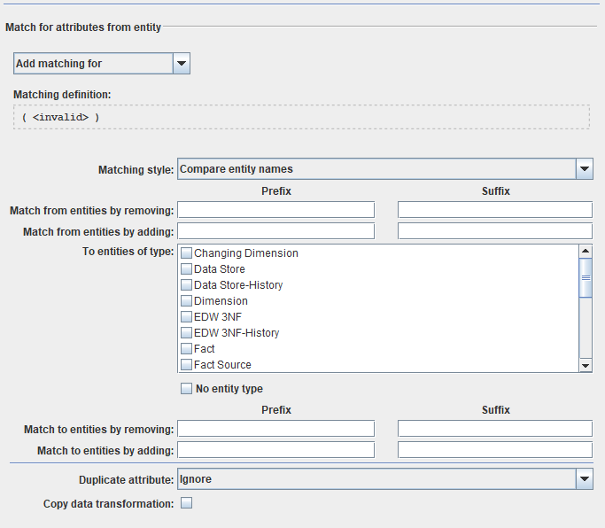The width and height of the screenshot is (605, 528).
Task: Click prefix field for match to removing
Action: (276, 429)
